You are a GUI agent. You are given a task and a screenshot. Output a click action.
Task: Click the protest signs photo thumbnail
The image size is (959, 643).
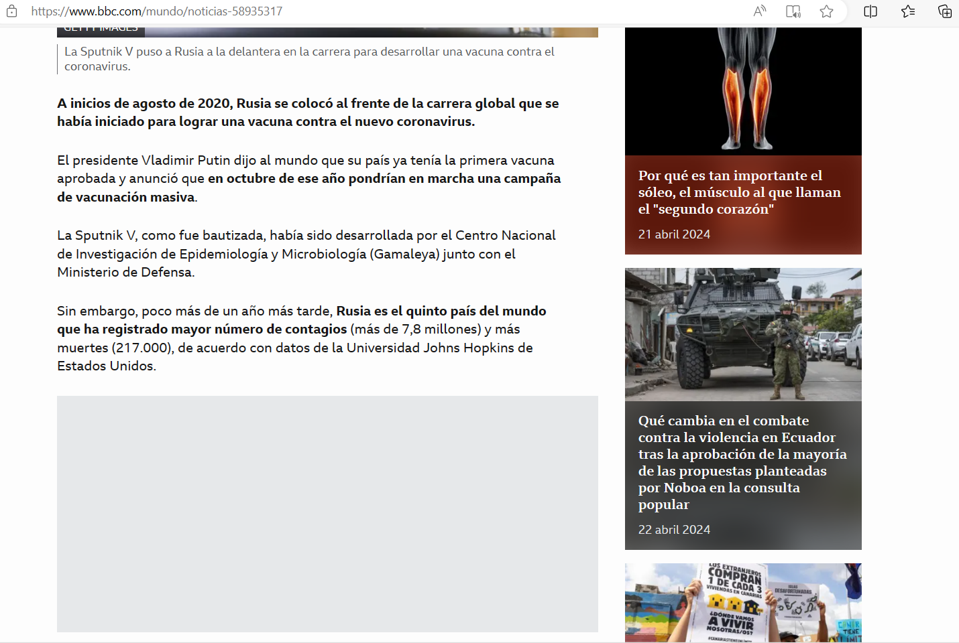pyautogui.click(x=743, y=603)
